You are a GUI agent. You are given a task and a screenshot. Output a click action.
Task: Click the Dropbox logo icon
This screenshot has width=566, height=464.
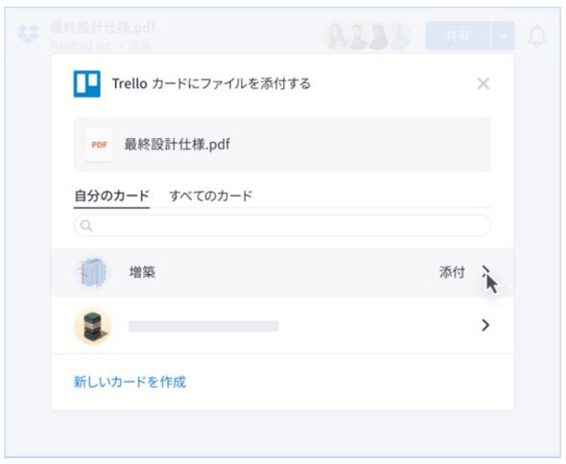click(28, 35)
